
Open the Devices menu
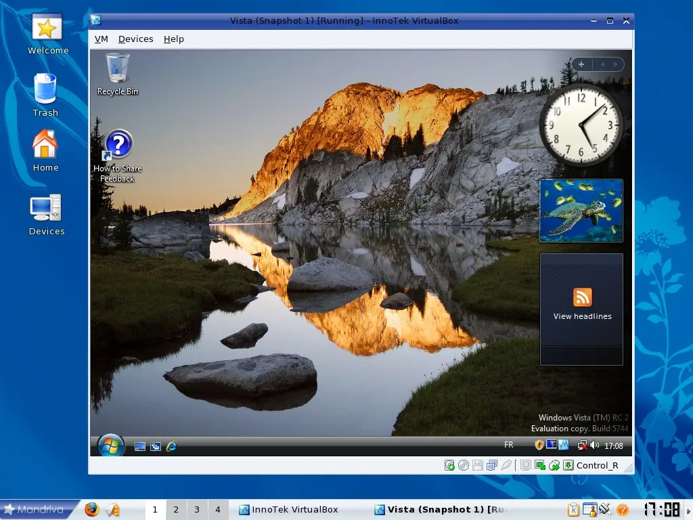[x=135, y=39]
